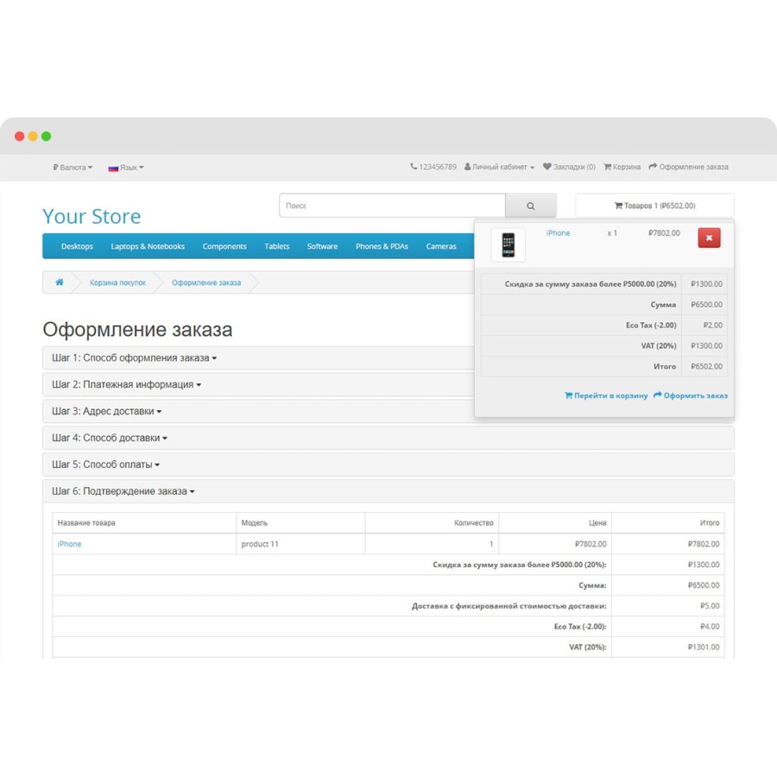Remove iPhone with red X button
Screen dimensions: 777x777
(x=709, y=238)
